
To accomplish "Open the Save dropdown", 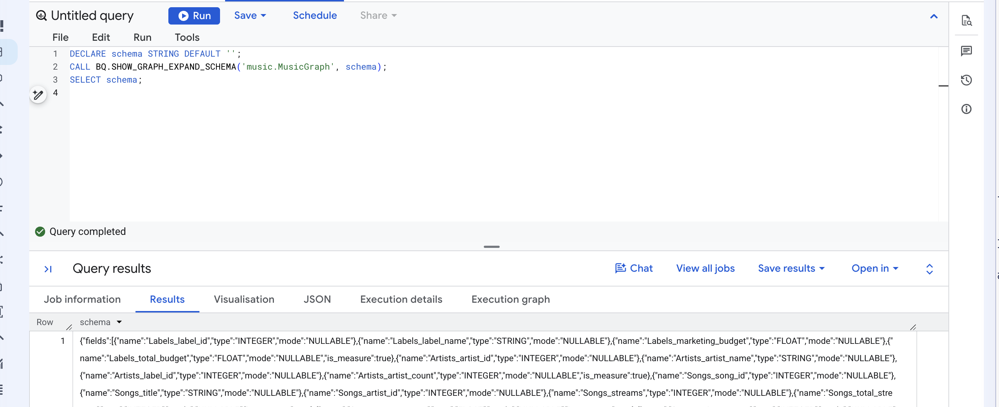I will tap(250, 16).
